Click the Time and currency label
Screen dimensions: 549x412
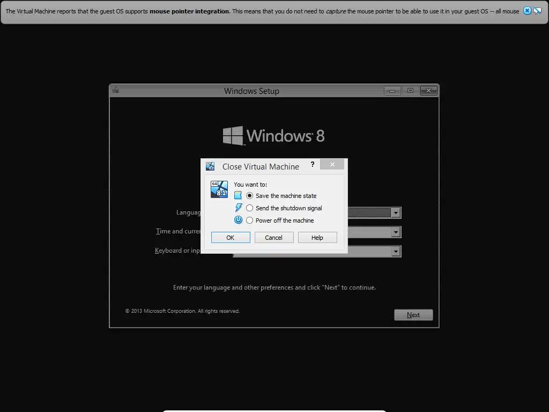point(178,231)
